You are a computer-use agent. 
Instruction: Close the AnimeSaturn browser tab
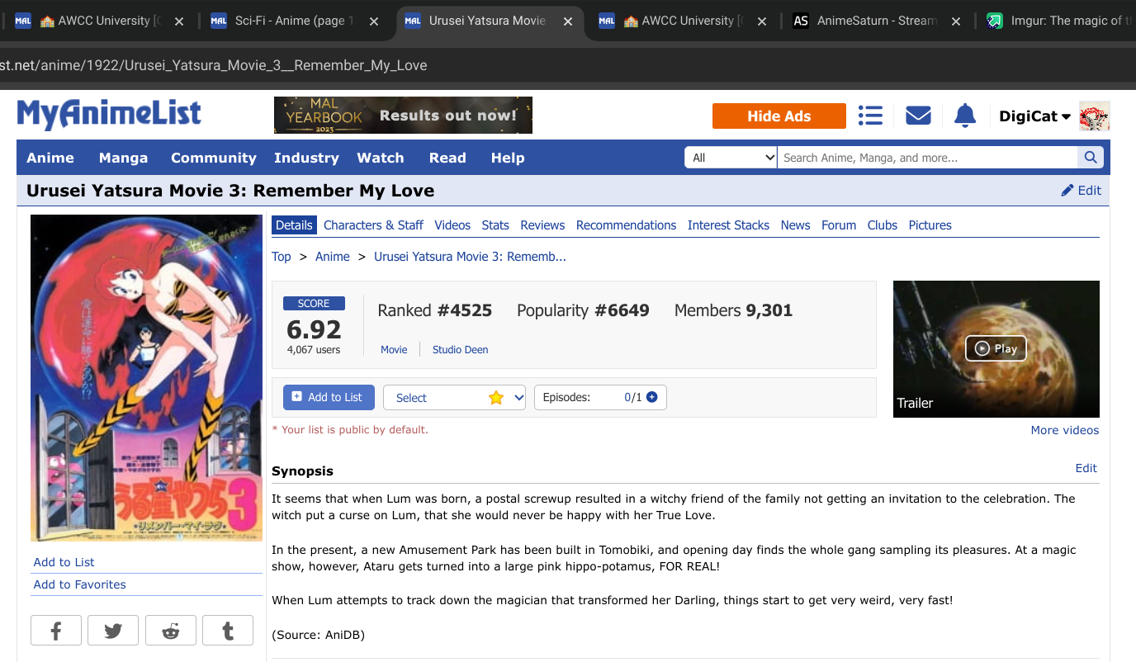click(956, 21)
